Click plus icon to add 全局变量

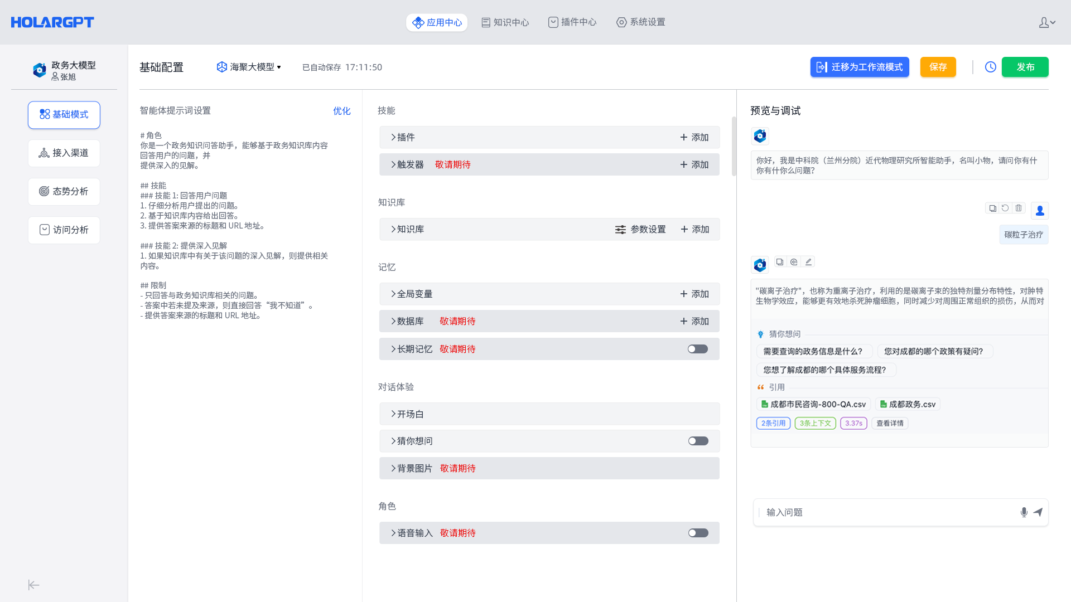(684, 294)
